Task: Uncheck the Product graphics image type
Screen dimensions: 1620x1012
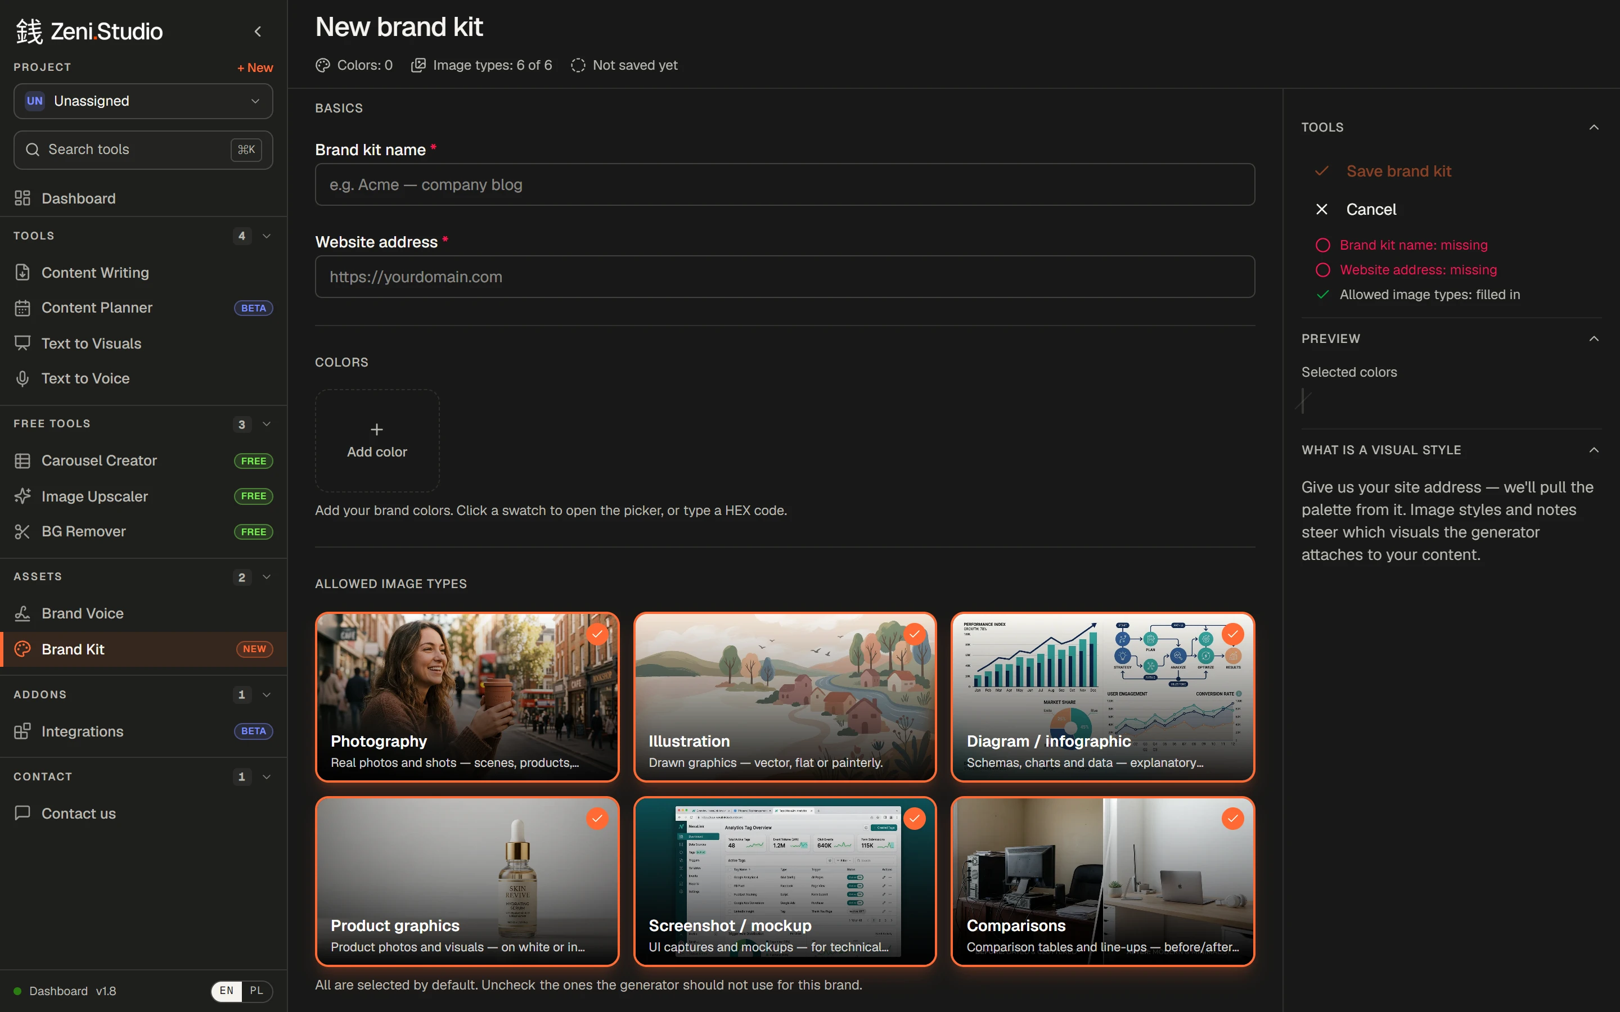Action: tap(596, 818)
